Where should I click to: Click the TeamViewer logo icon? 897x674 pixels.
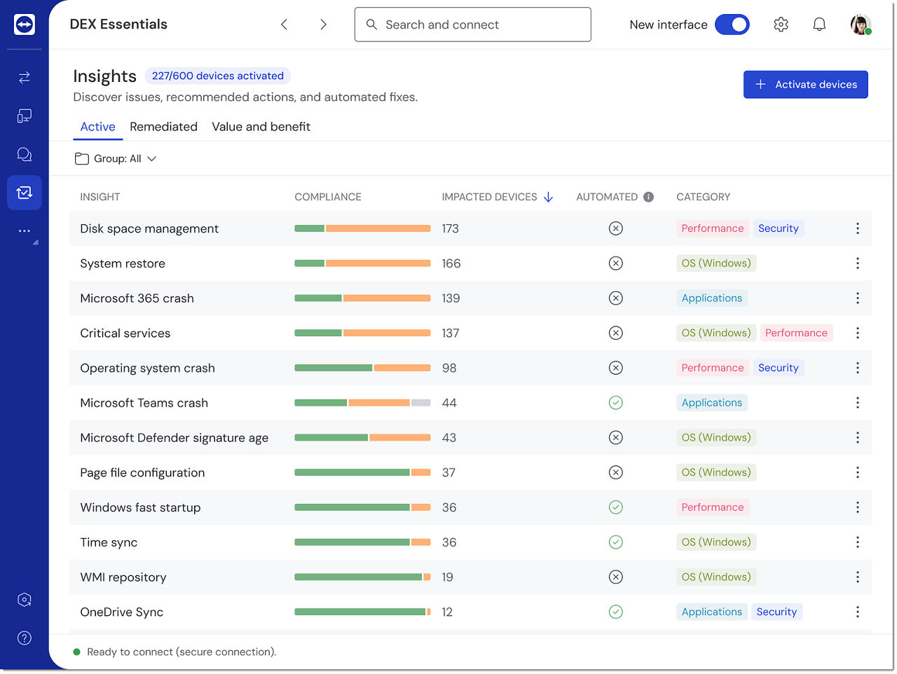coord(25,25)
